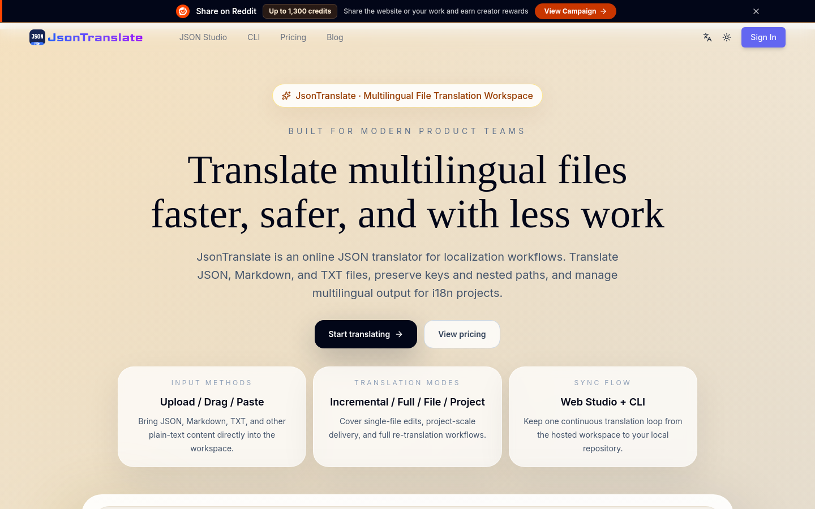
Task: Click the Reddit logo icon in banner
Action: point(183,11)
